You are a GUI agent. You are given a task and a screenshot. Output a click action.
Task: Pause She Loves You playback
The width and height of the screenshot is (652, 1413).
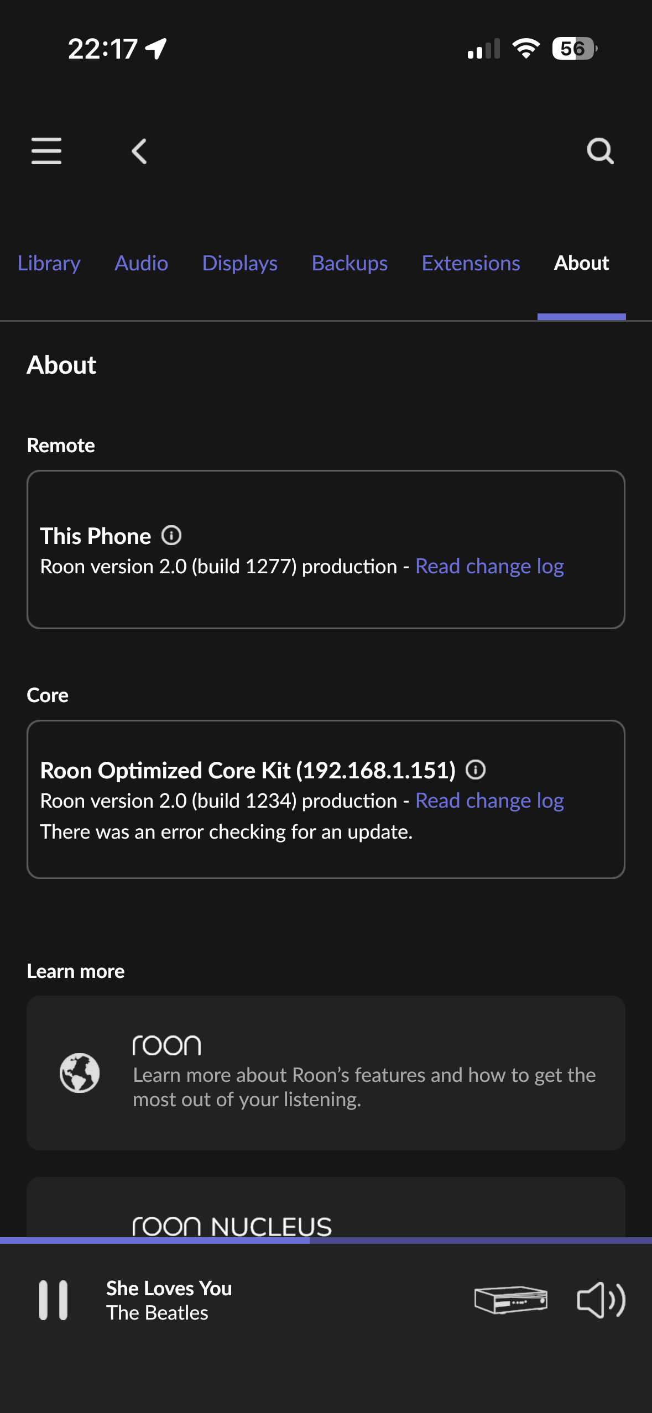click(x=53, y=1300)
